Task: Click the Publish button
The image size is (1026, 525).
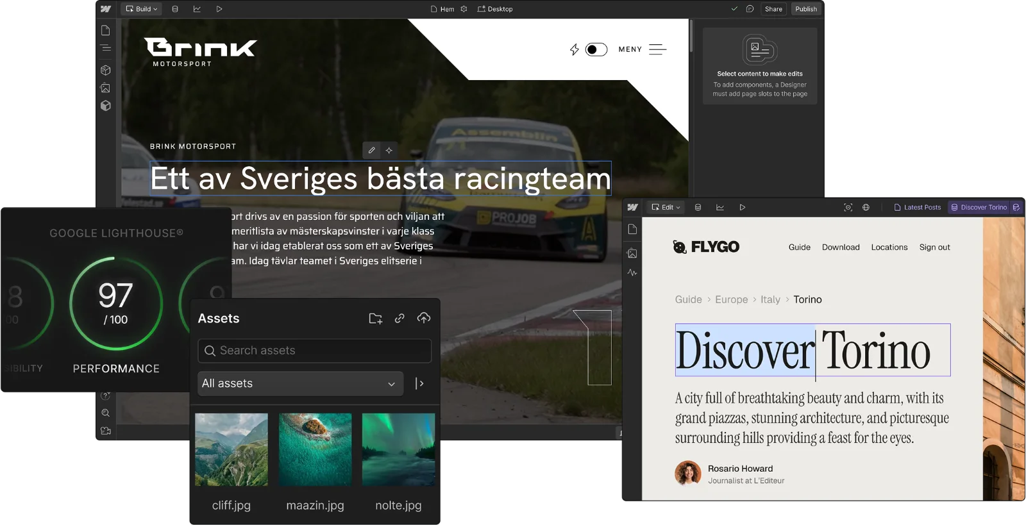Action: pyautogui.click(x=806, y=9)
